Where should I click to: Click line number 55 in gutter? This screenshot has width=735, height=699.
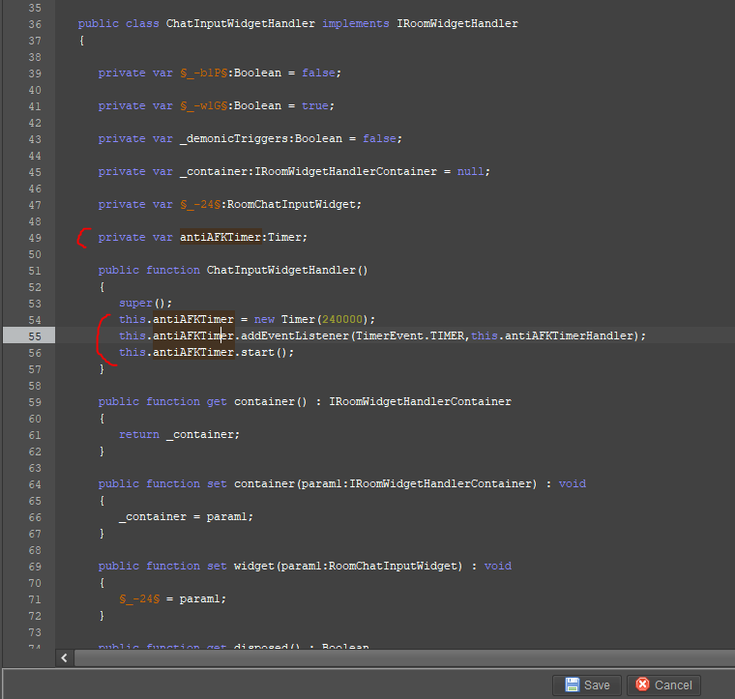pyautogui.click(x=35, y=336)
